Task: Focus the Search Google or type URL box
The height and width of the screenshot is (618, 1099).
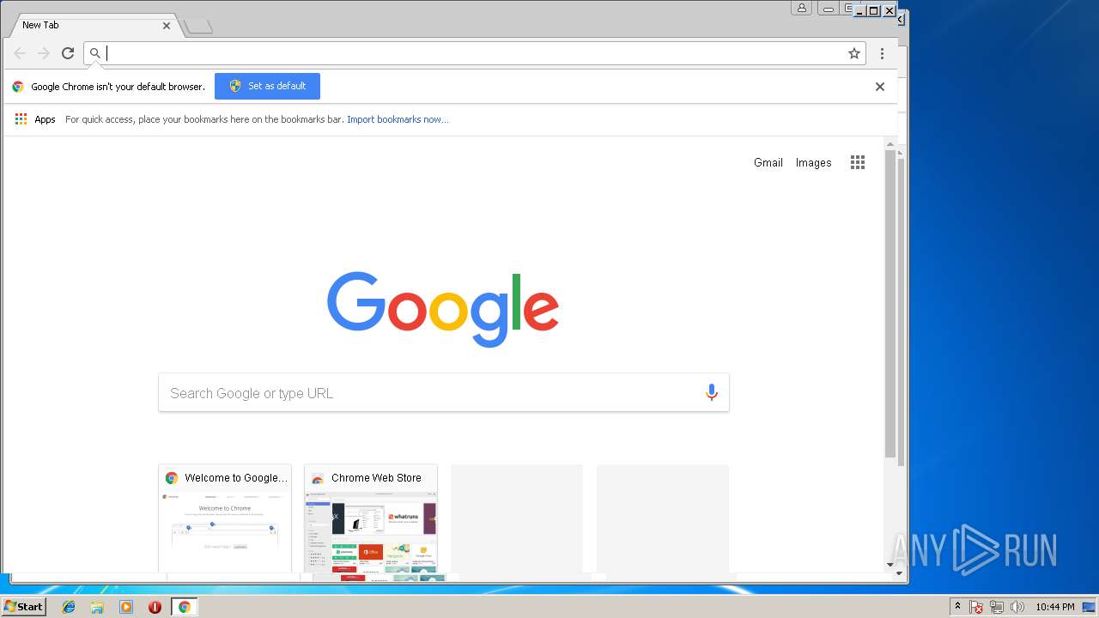Action: 444,392
